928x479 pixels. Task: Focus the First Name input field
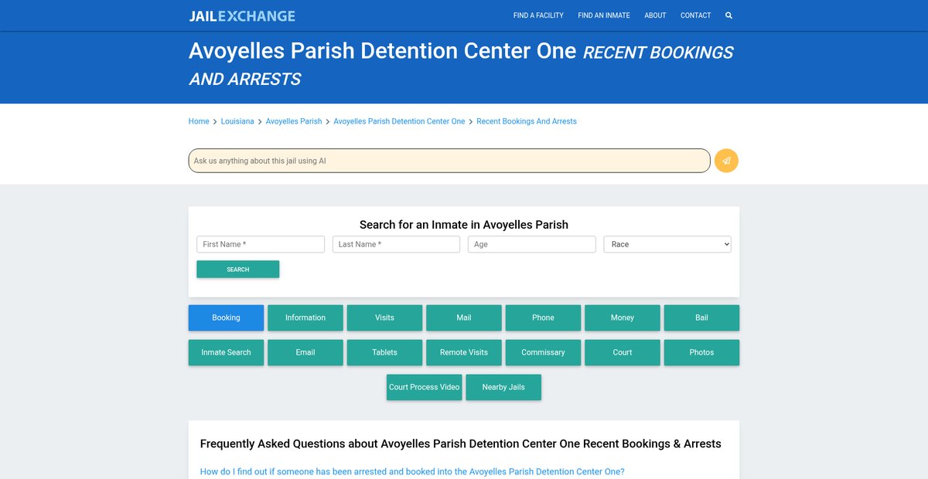[x=261, y=244]
